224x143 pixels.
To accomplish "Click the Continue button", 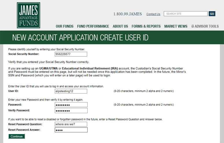I will point(16,136).
